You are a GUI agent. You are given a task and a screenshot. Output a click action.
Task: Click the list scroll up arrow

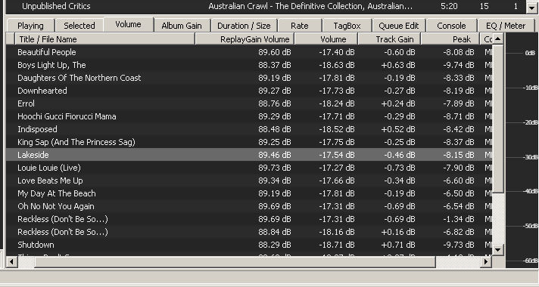click(498, 39)
